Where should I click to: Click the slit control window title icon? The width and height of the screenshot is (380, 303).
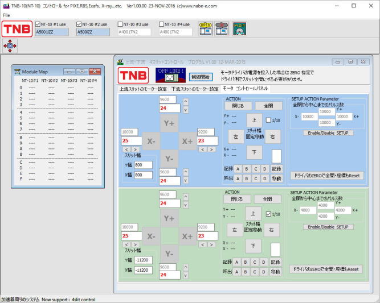tap(120, 62)
